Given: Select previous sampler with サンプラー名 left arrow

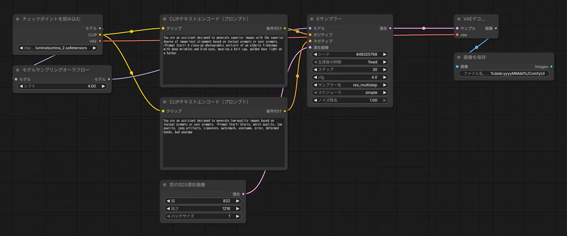Looking at the screenshot, I should pos(316,85).
